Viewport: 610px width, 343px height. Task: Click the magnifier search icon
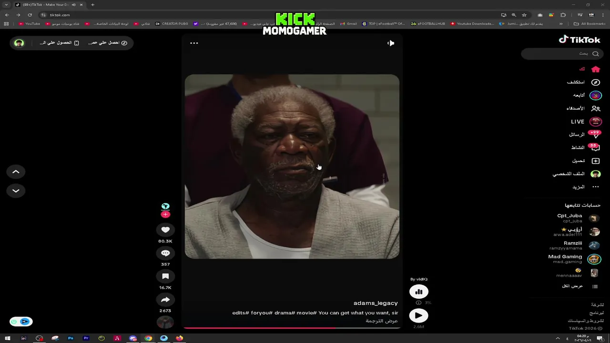[596, 54]
